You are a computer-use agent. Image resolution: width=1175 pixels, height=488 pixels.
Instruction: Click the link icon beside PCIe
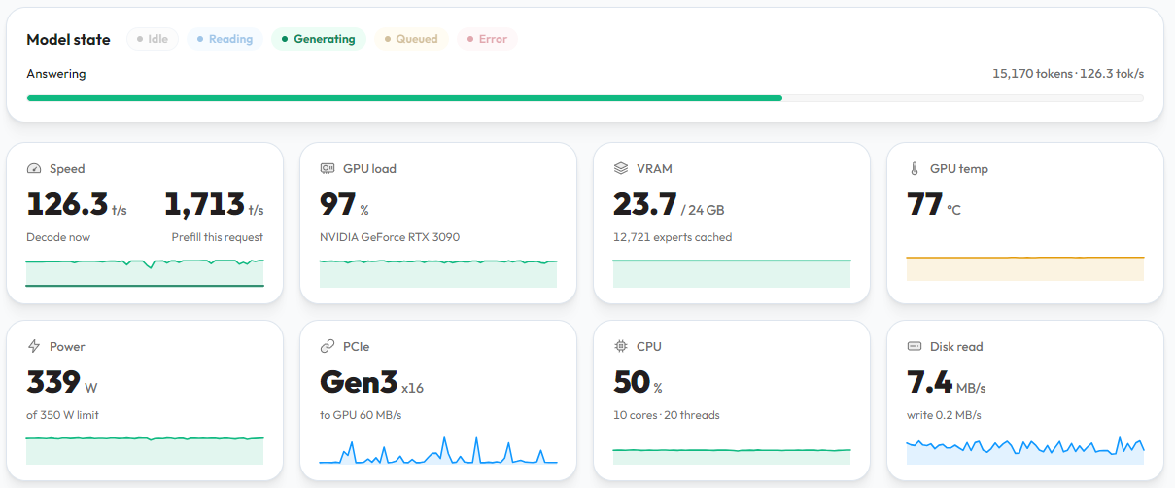tap(328, 346)
